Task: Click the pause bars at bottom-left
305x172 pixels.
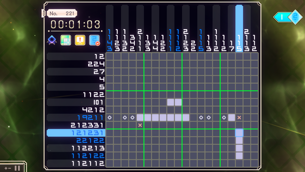Action: pyautogui.click(x=17, y=168)
